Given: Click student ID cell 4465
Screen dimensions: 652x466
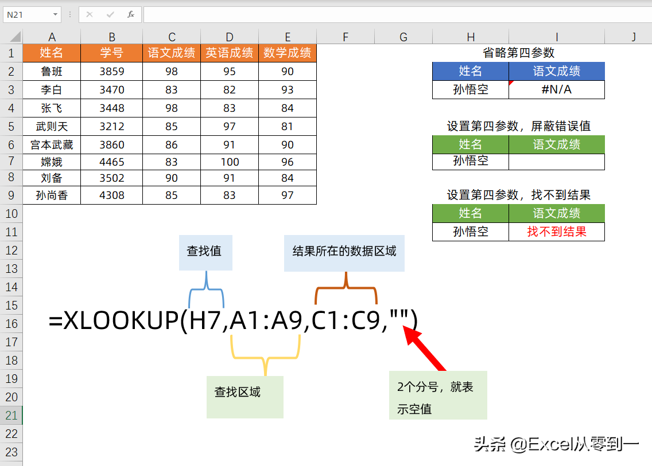Looking at the screenshot, I should (111, 162).
